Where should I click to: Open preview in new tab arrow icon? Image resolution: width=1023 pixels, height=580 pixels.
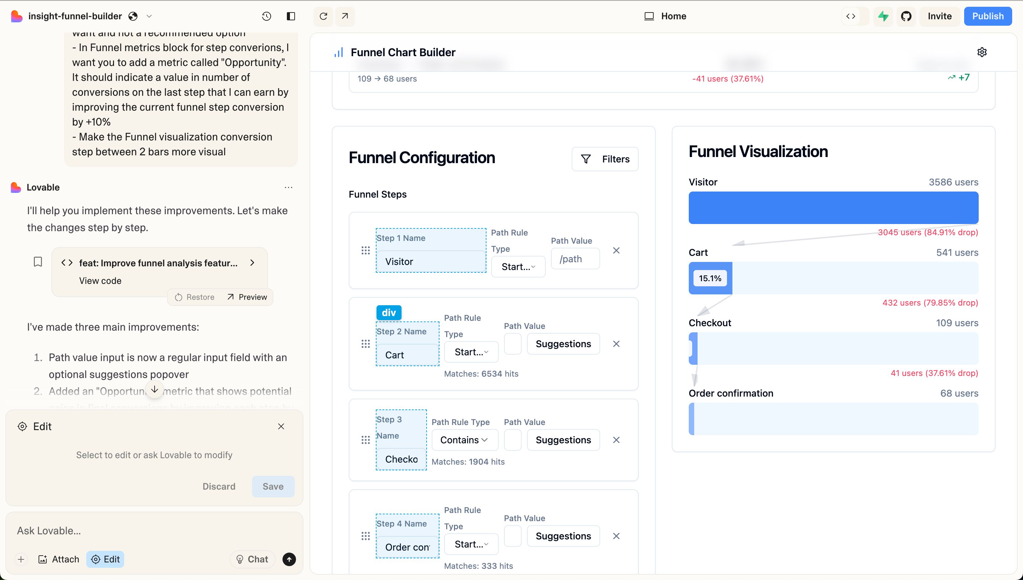[345, 16]
